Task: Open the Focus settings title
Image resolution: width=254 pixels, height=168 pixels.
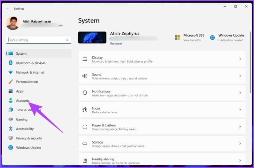Action: 96,108
